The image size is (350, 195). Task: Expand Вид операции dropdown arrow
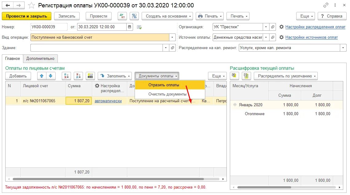(x=172, y=37)
